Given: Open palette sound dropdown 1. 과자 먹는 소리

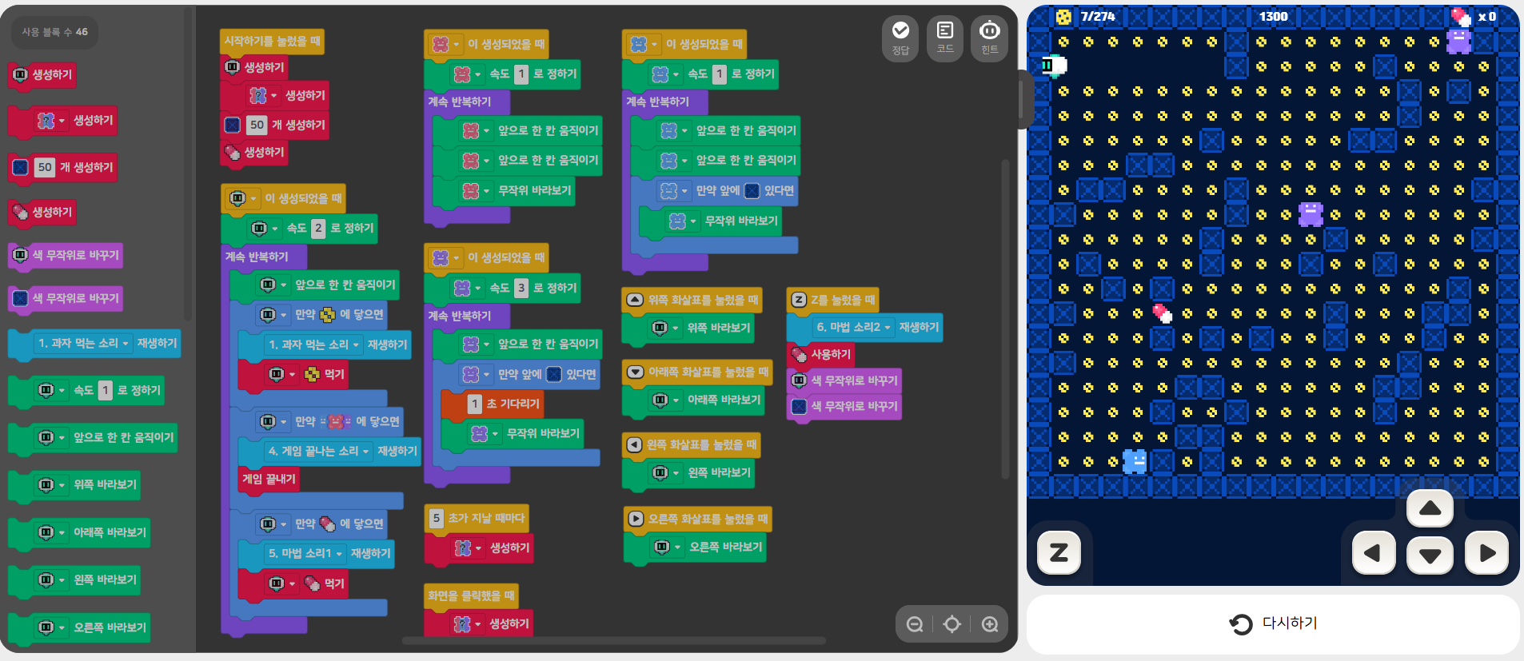Looking at the screenshot, I should 126,344.
